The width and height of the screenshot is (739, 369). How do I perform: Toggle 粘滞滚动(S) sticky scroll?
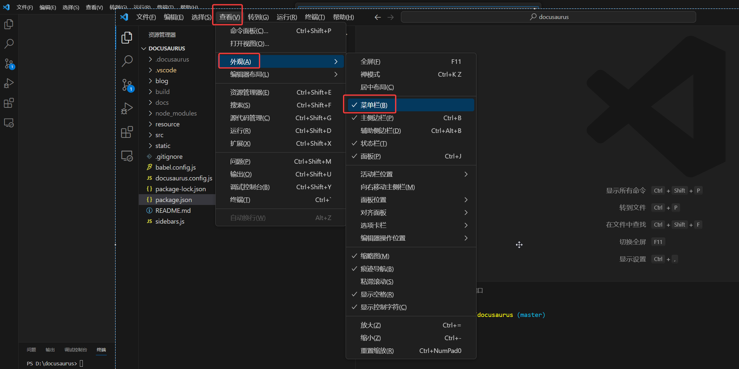pos(411,282)
